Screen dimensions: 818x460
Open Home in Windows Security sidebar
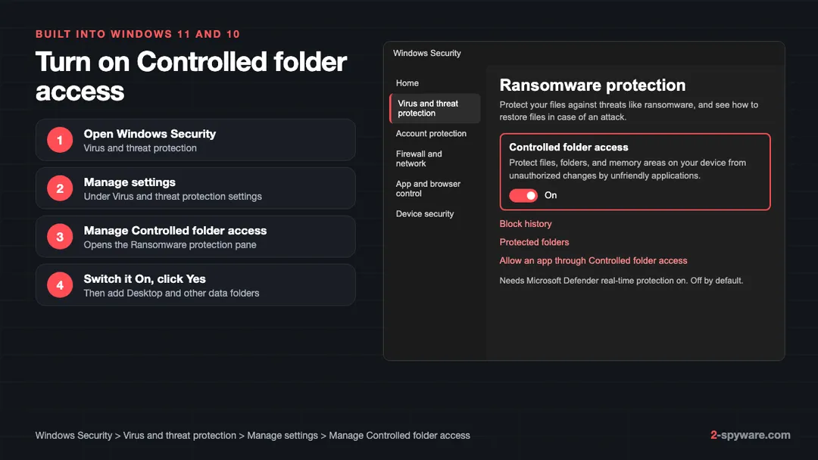pyautogui.click(x=407, y=83)
